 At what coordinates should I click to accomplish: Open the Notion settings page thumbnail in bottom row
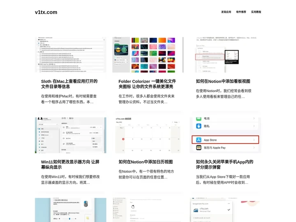point(148,210)
